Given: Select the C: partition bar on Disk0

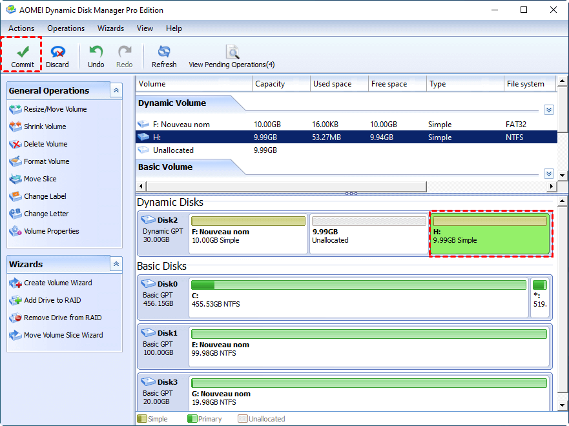Looking at the screenshot, I should [x=358, y=298].
